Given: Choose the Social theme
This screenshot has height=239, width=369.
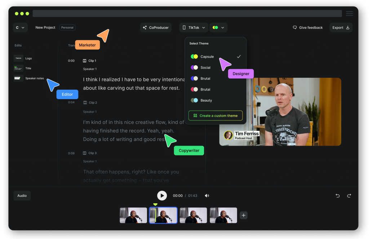Looking at the screenshot, I should [205, 67].
